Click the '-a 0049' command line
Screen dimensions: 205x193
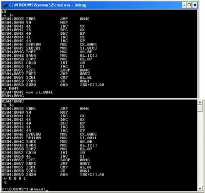10,89
